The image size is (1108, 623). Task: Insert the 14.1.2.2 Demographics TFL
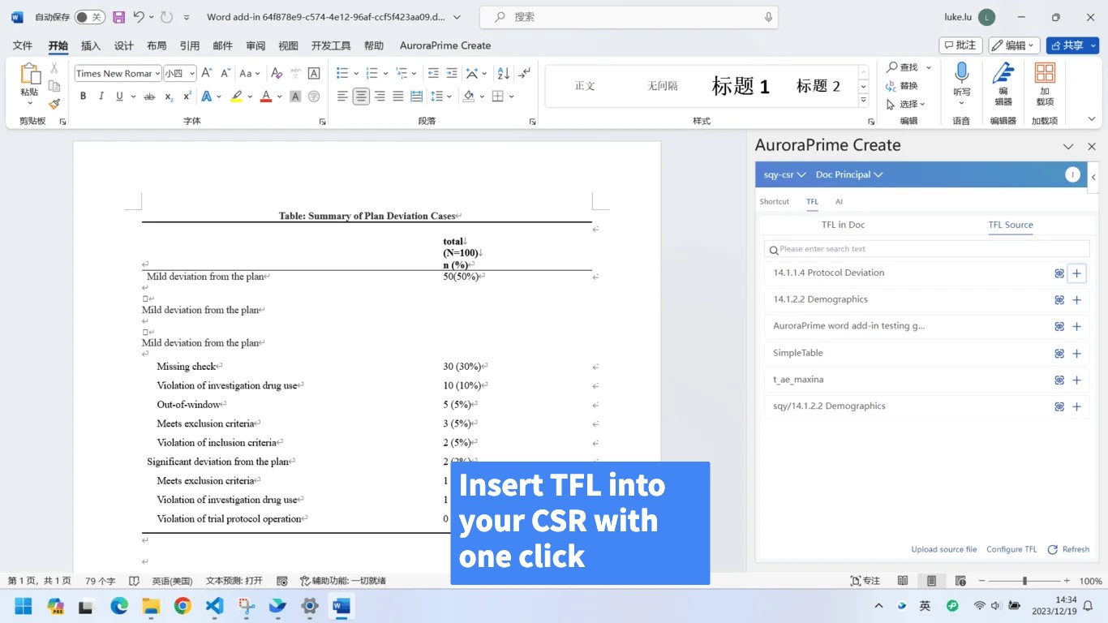click(1076, 300)
